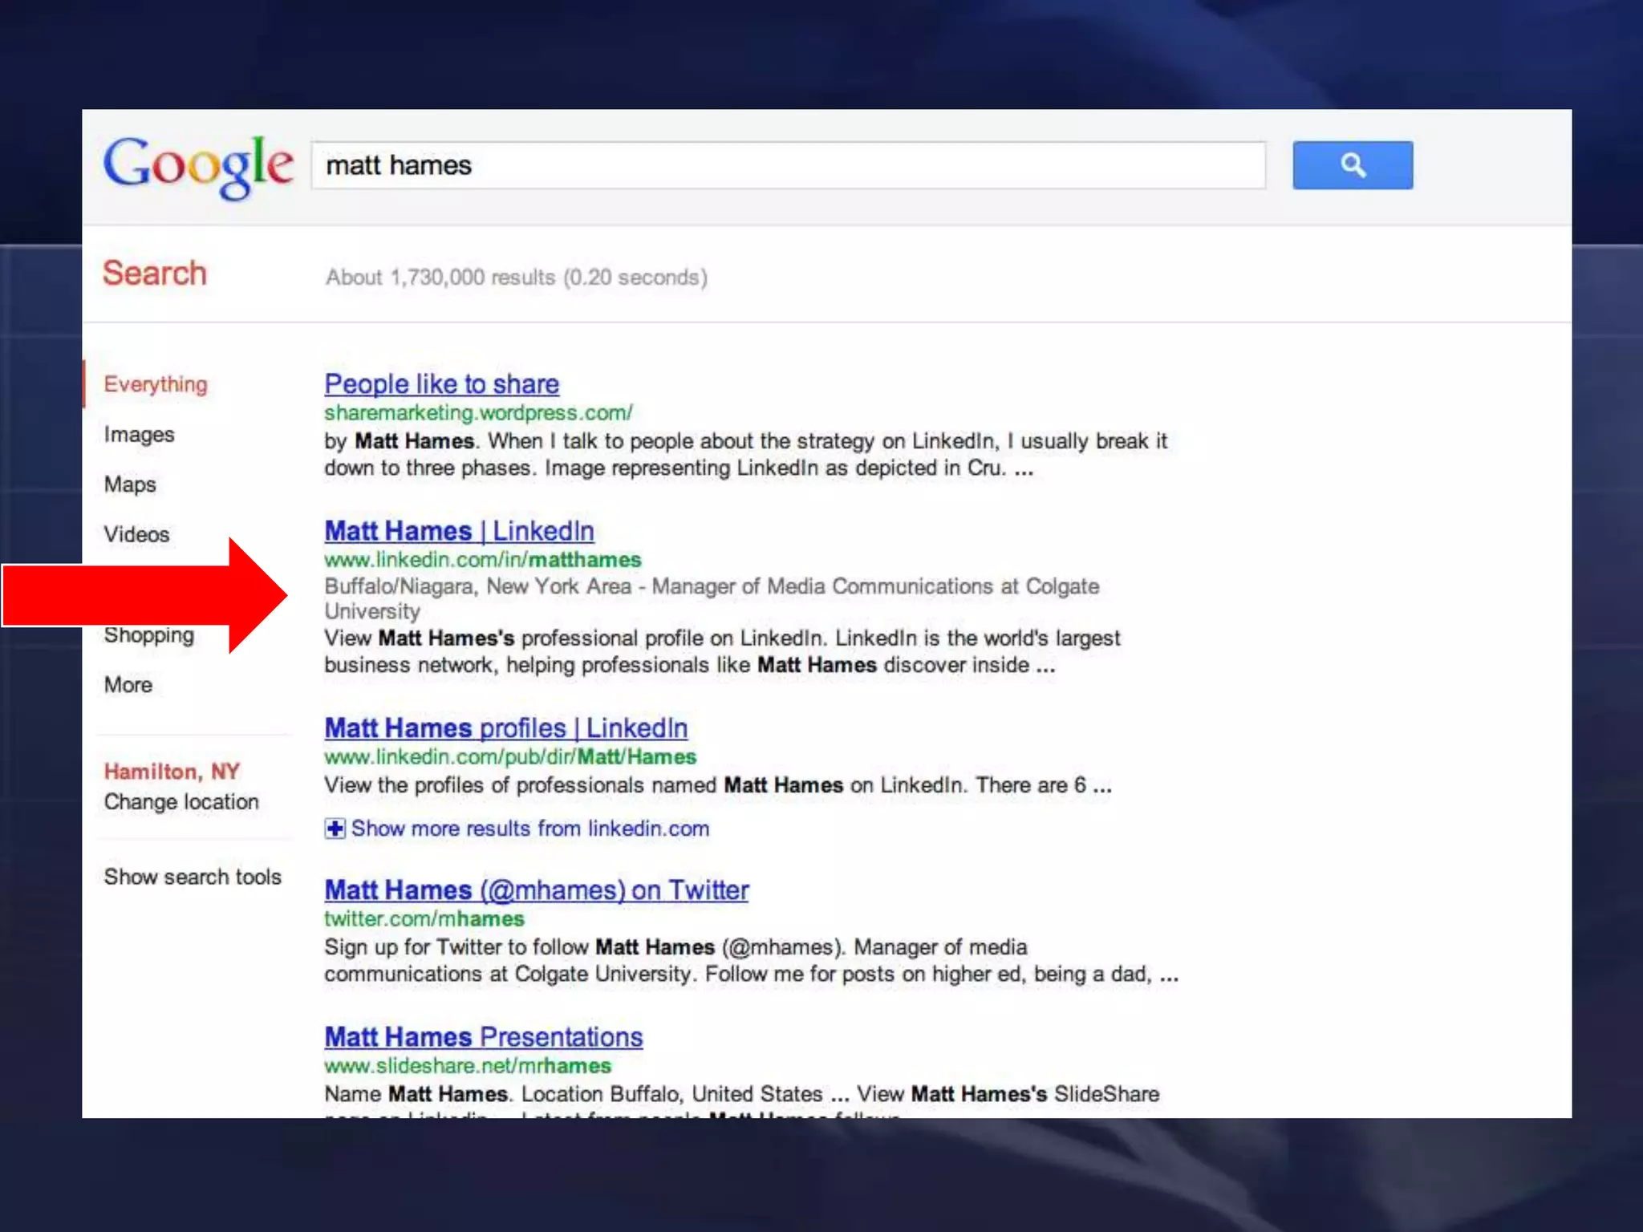This screenshot has width=1643, height=1232.
Task: Click Change location link
Action: coord(181,802)
